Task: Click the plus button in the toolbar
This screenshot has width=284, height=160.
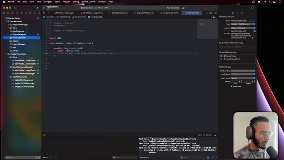Action: [215, 8]
